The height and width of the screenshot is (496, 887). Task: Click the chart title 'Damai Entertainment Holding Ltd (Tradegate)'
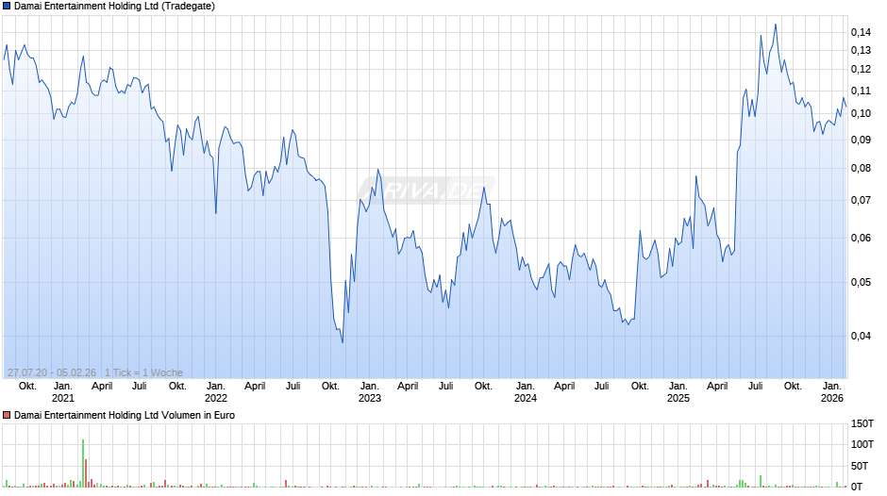(x=114, y=7)
